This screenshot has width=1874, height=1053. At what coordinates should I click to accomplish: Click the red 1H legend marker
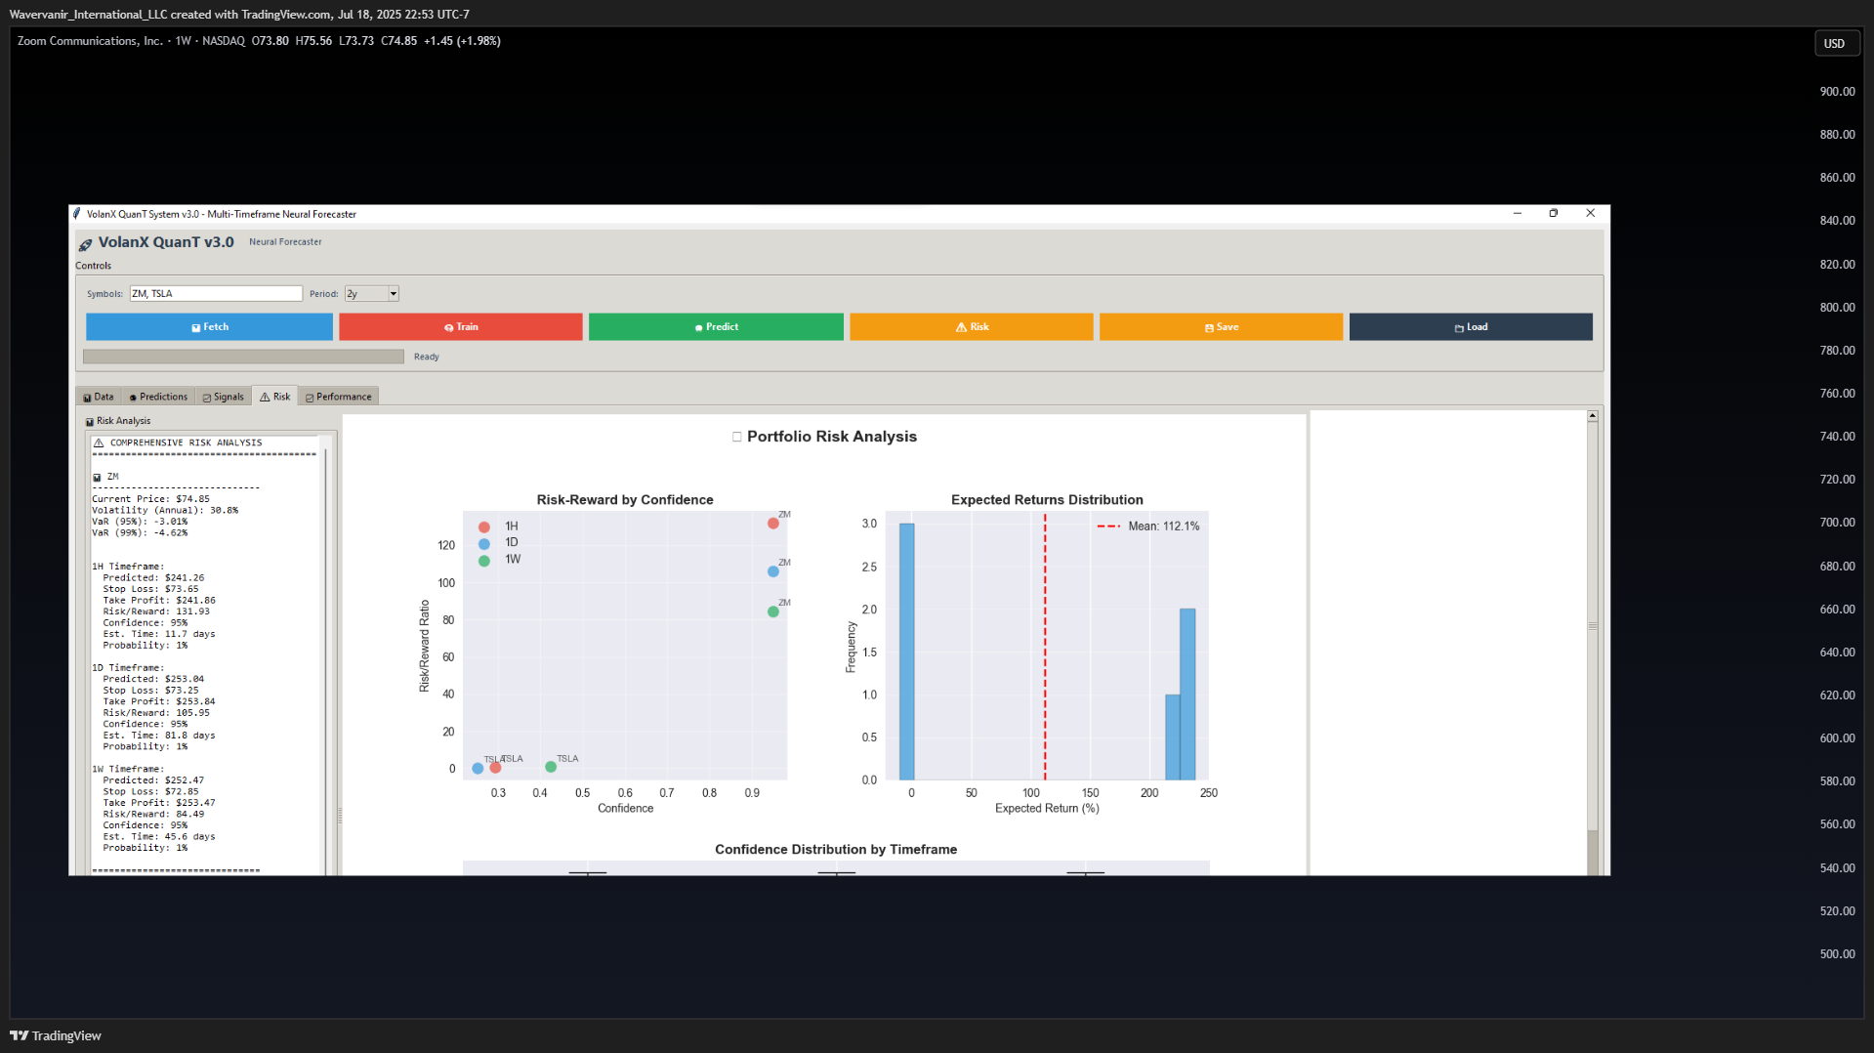coord(483,527)
